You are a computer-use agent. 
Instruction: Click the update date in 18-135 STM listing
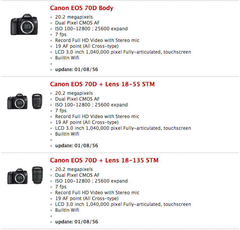77,222
